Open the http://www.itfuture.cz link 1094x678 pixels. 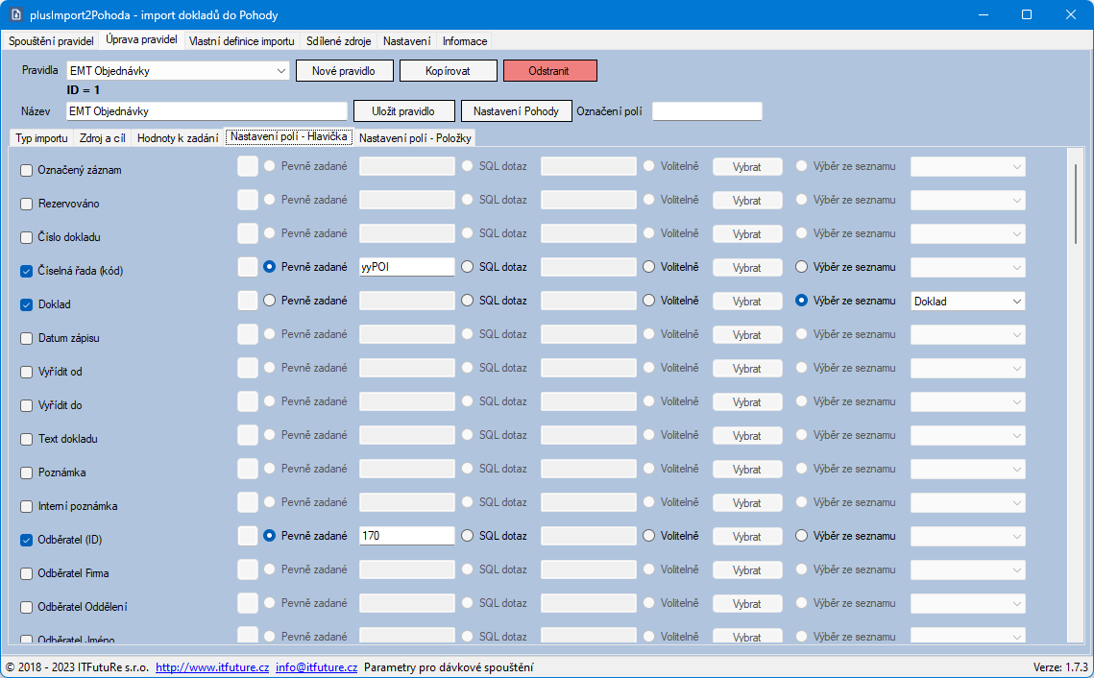point(212,667)
